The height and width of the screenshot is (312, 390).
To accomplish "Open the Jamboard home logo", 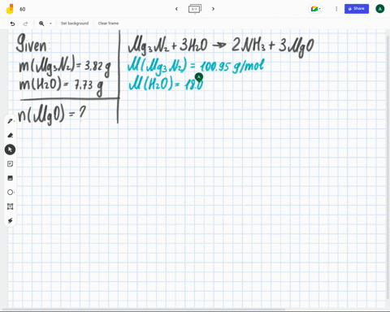I will click(x=10, y=9).
